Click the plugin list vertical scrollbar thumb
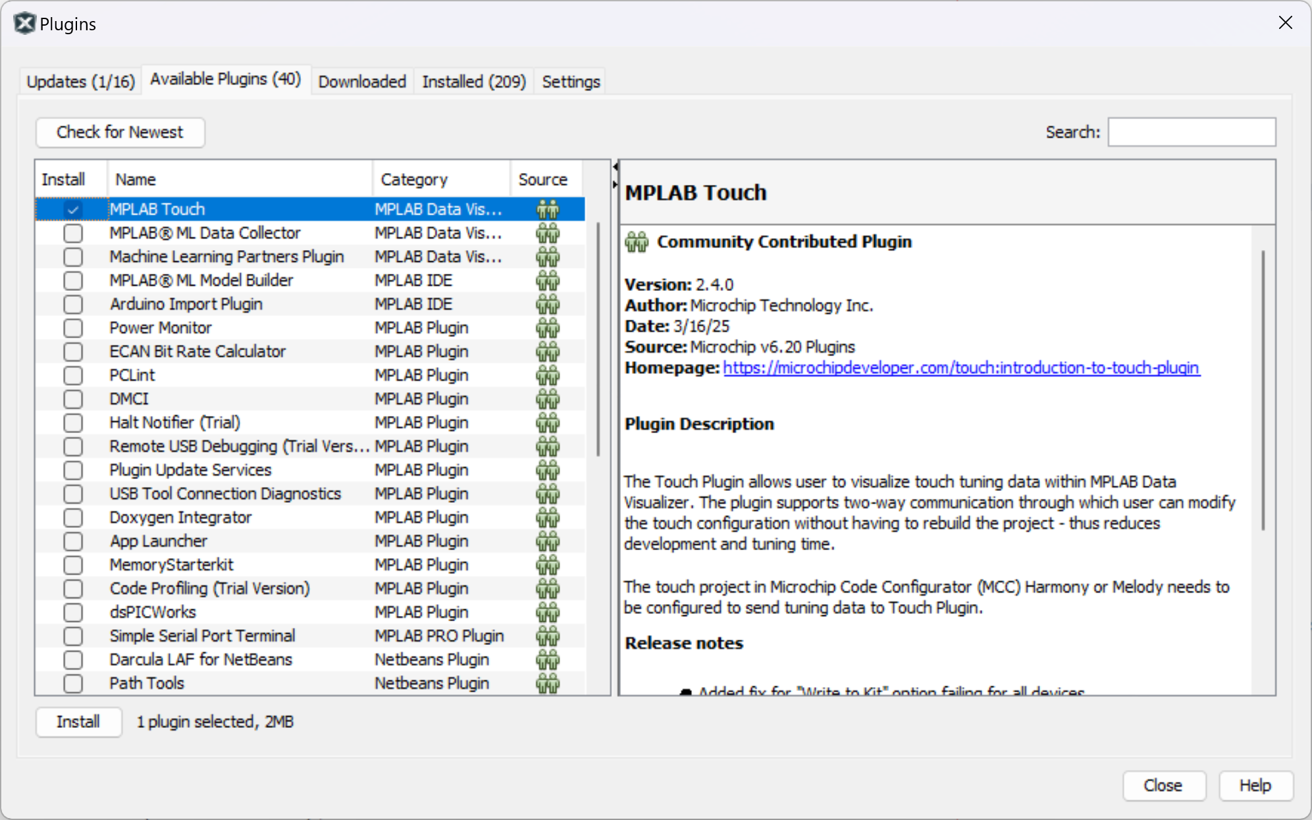The width and height of the screenshot is (1312, 820). click(598, 339)
